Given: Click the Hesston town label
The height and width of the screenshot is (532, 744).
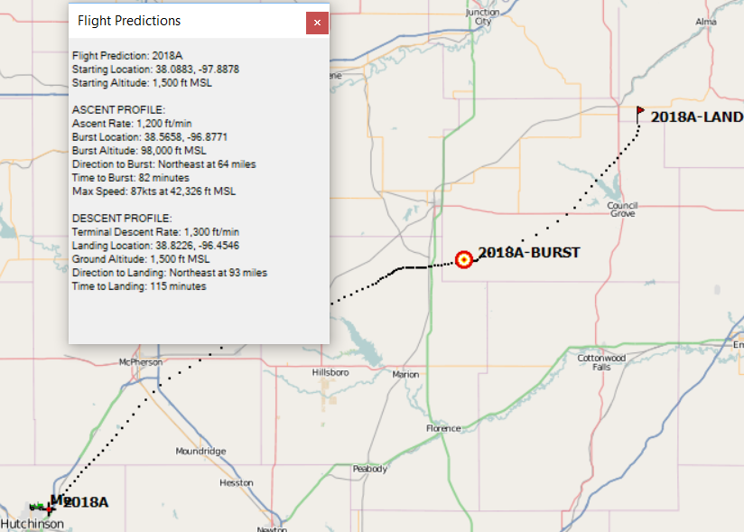Looking at the screenshot, I should (x=237, y=482).
